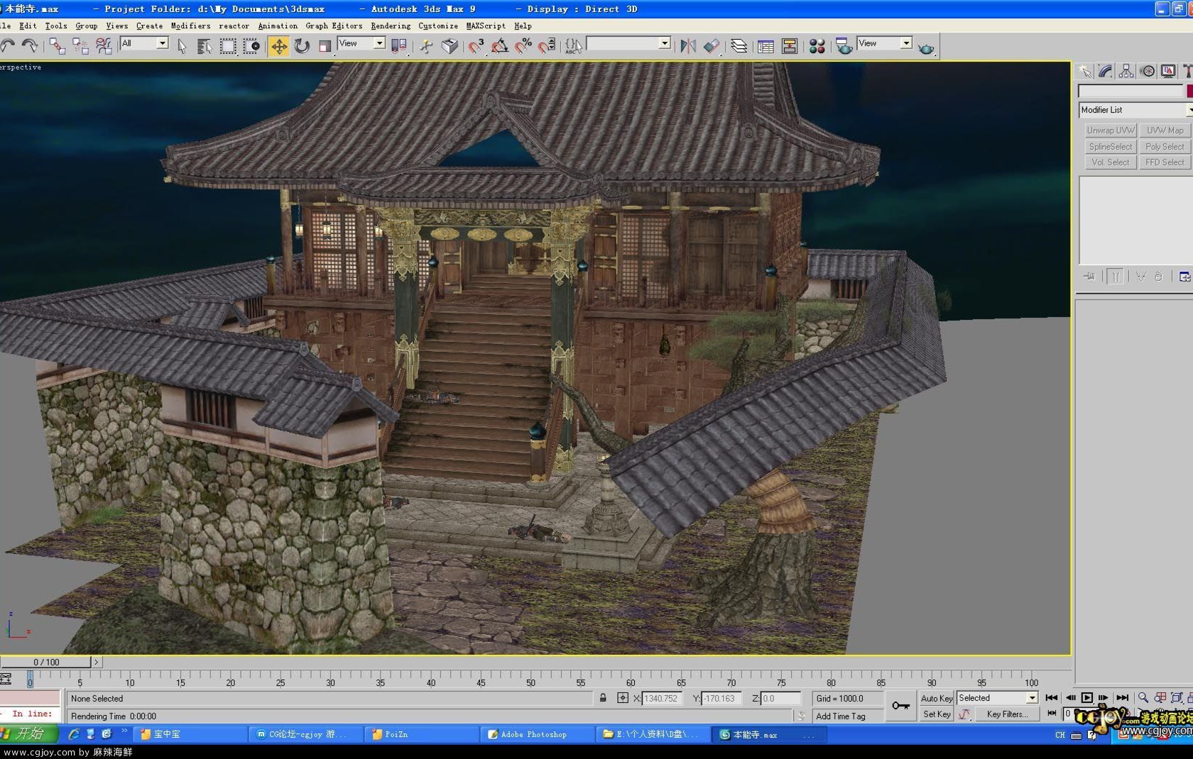Viewport: 1193px width, 759px height.
Task: Click the Play Animation button
Action: [1086, 698]
